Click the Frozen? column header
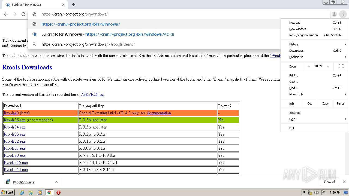The height and width of the screenshot is (196, 349). 228,106
